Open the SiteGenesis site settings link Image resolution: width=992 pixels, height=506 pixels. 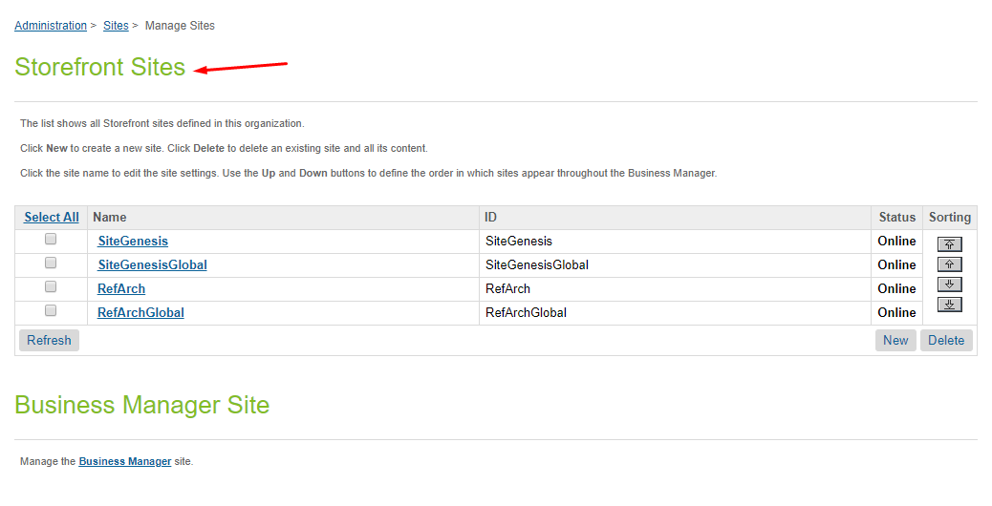pos(133,242)
